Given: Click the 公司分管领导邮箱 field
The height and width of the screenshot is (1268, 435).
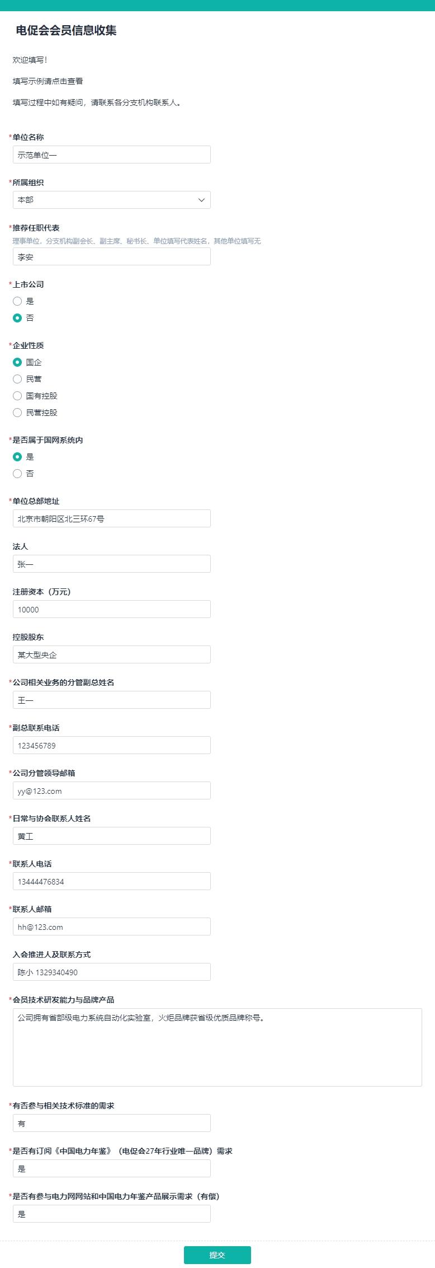Looking at the screenshot, I should point(112,790).
